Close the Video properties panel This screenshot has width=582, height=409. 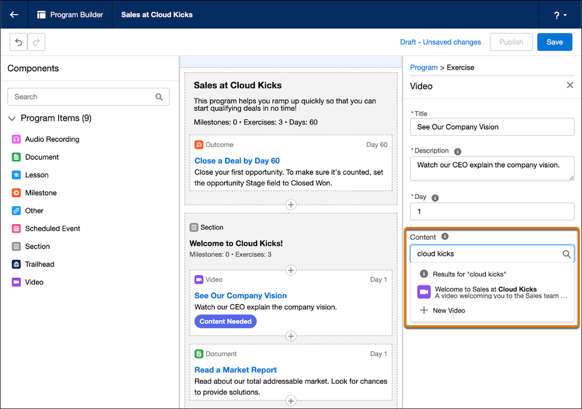point(570,85)
